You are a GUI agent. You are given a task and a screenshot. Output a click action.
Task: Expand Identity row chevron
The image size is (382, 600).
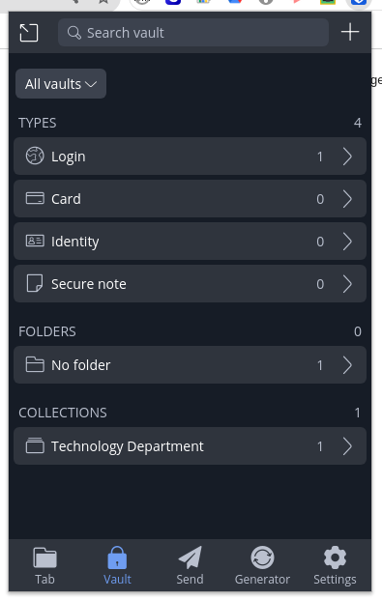tap(347, 242)
